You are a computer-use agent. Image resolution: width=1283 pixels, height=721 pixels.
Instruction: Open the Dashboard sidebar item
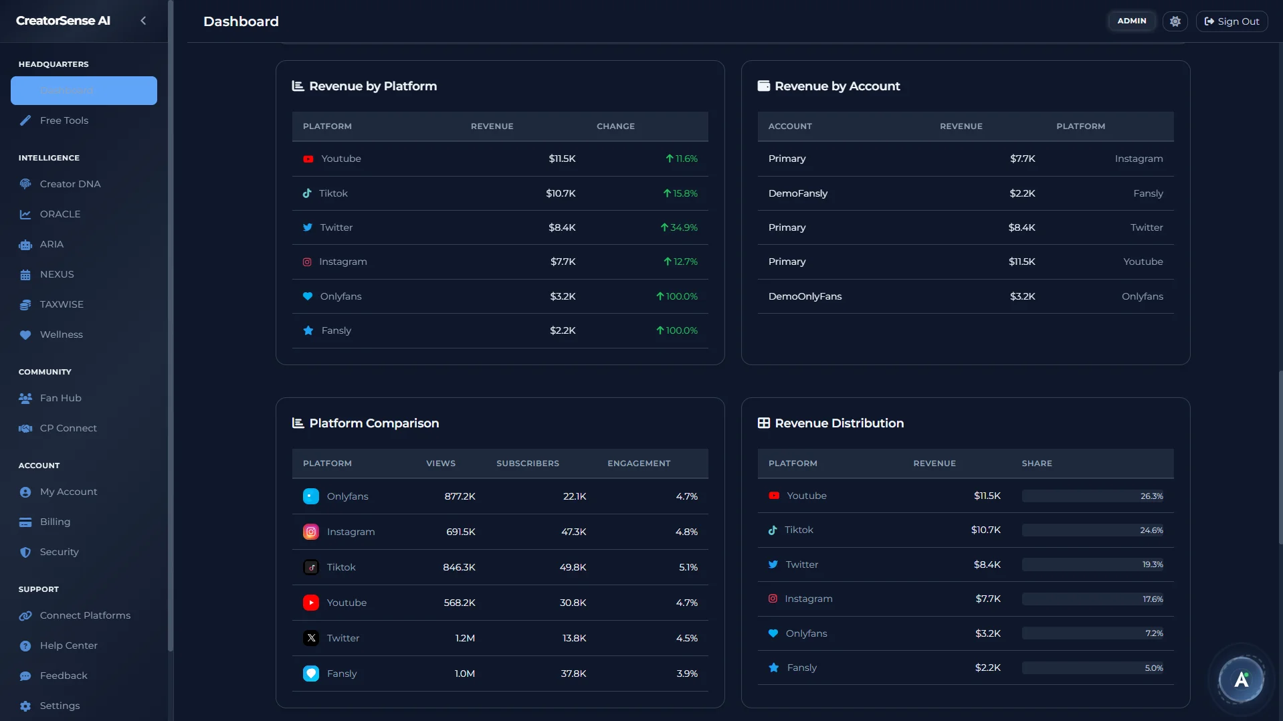[x=84, y=90]
